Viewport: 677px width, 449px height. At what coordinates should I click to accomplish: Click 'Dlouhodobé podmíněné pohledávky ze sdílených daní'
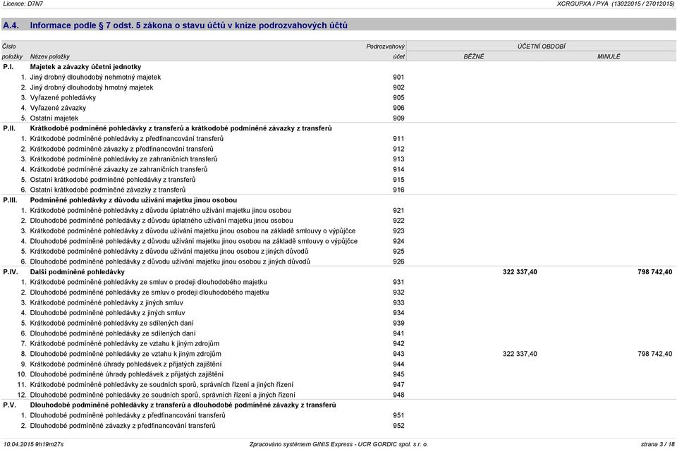(x=113, y=333)
